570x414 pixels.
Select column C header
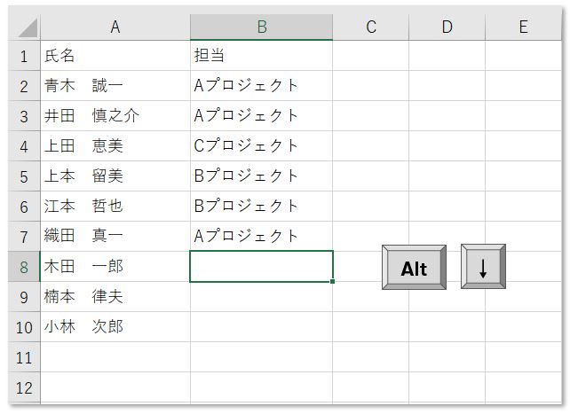pyautogui.click(x=371, y=27)
